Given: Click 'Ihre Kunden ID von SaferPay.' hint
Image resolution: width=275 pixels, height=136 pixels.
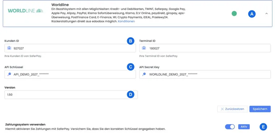Looking at the screenshot, I should click(23, 56).
